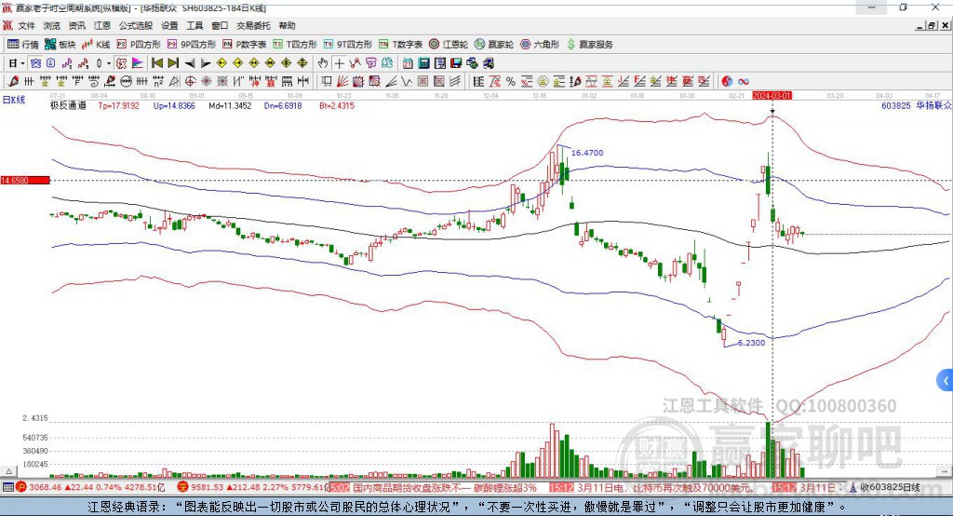This screenshot has height=516, width=953.
Task: Click the colored flag chart icon
Action: pyautogui.click(x=138, y=63)
